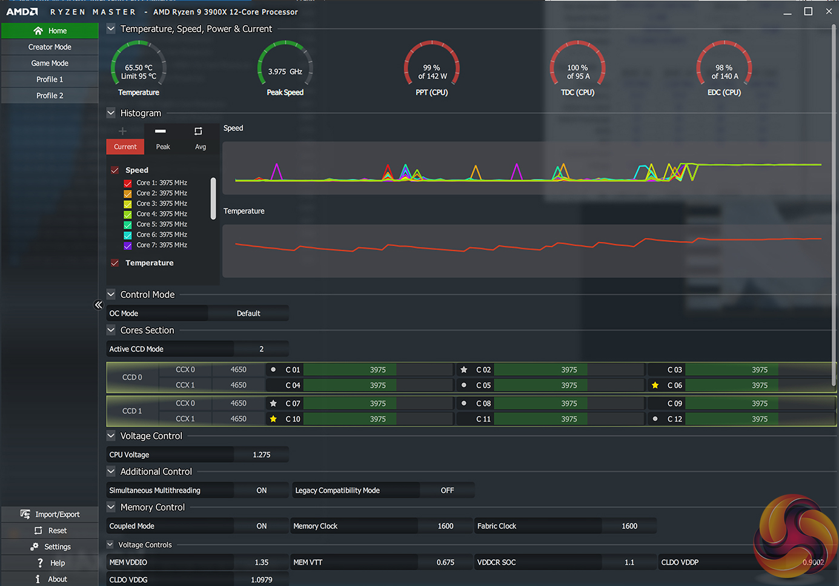Uncheck the Temperature histogram checkbox
Viewport: 839px width, 586px height.
point(114,263)
